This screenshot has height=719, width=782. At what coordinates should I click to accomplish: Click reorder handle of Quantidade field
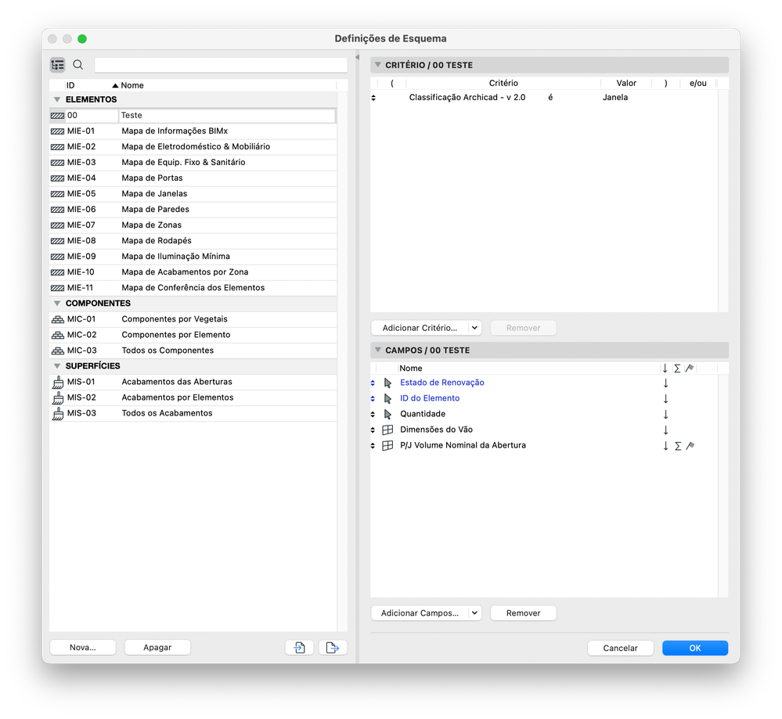[x=373, y=415]
